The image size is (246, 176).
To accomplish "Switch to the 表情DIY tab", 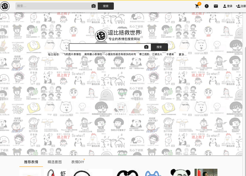I will (x=78, y=162).
